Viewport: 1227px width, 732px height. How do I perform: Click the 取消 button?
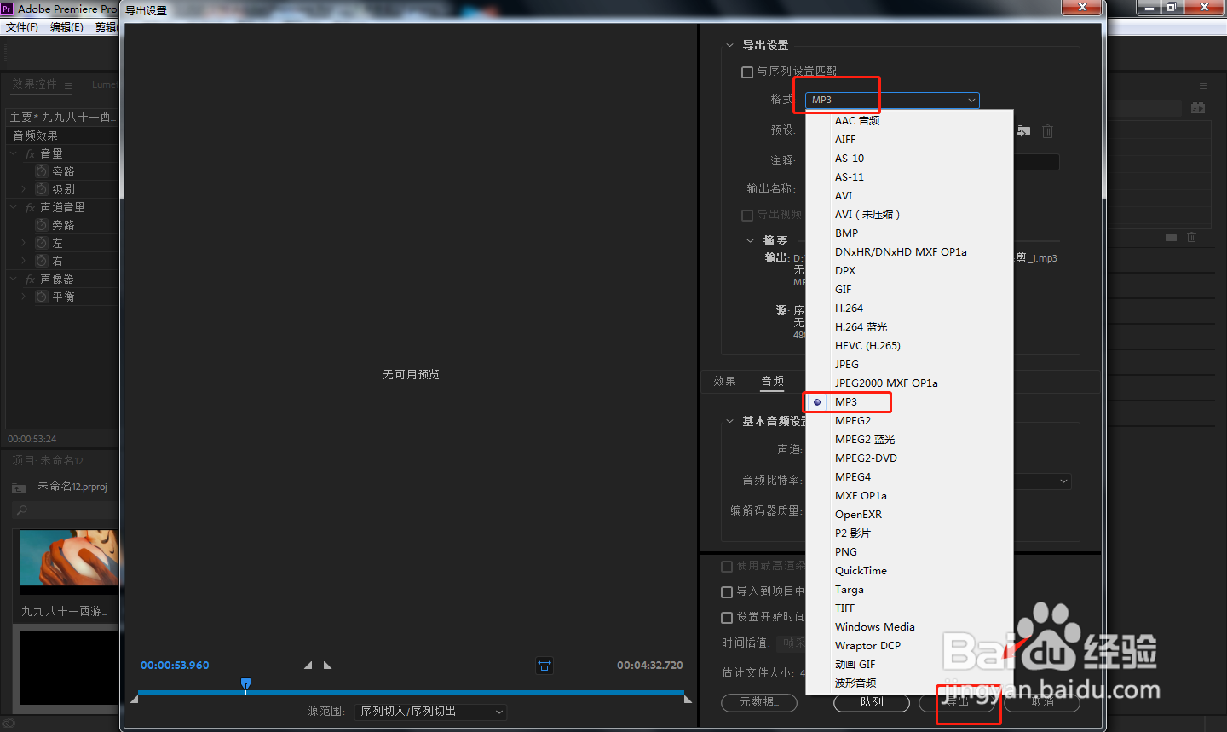[x=1042, y=702]
